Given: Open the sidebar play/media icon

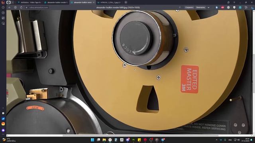Looking at the screenshot, I should [3, 13].
